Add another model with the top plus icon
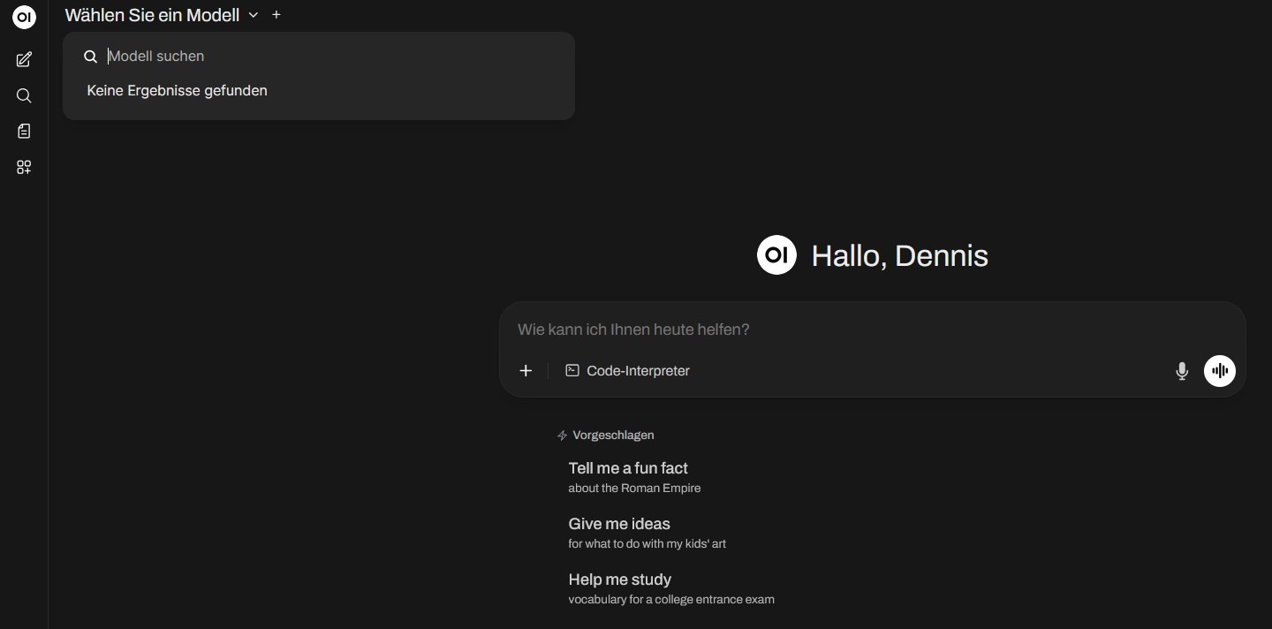 (276, 15)
